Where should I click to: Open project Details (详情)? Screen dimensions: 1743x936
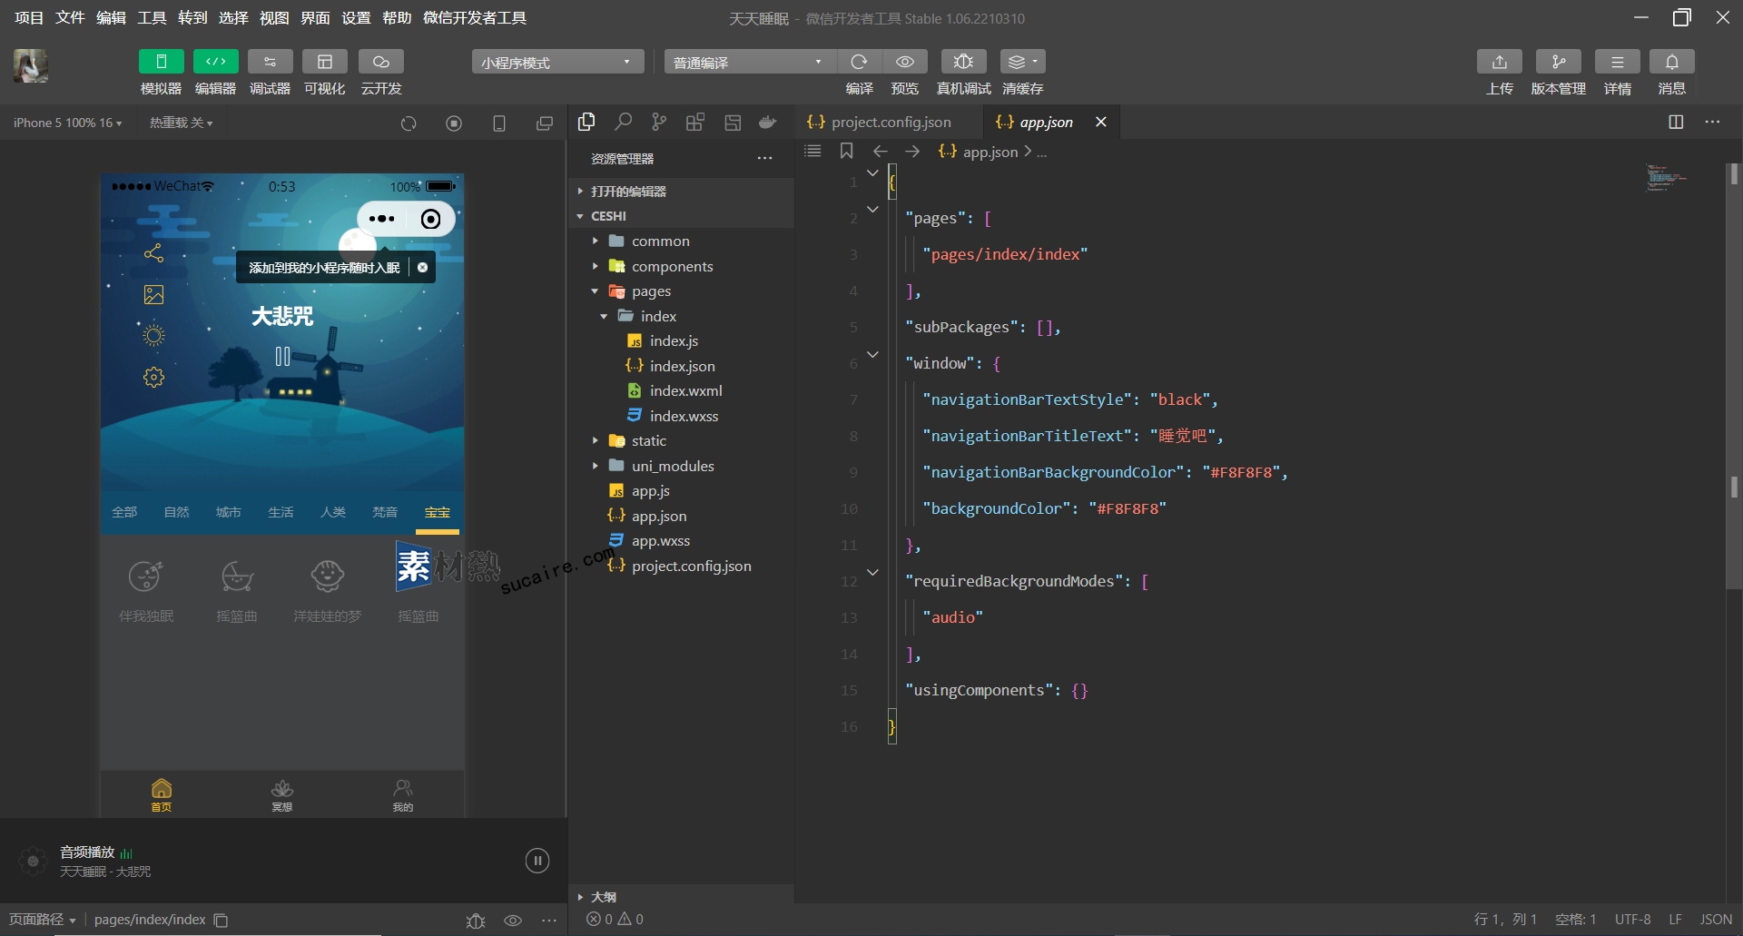point(1617,62)
